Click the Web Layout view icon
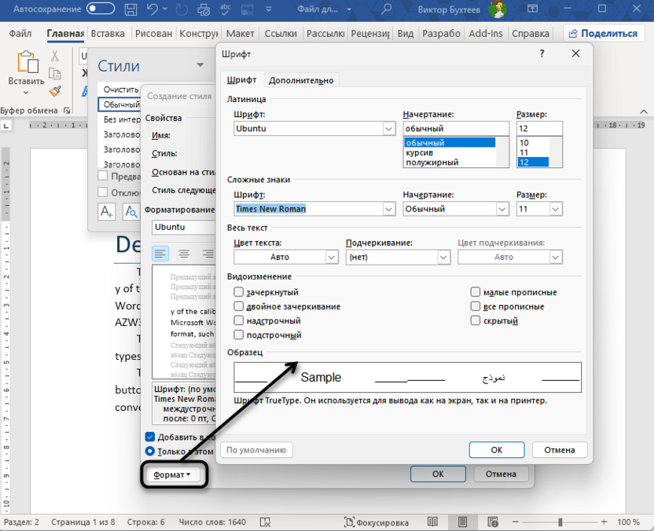The image size is (654, 531). coord(493,522)
